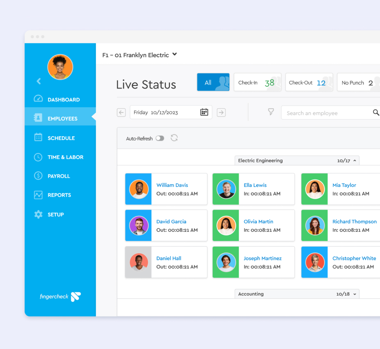Viewport: 380px width, 349px height.
Task: Enable the Auto-Refresh toggle
Action: 160,138
